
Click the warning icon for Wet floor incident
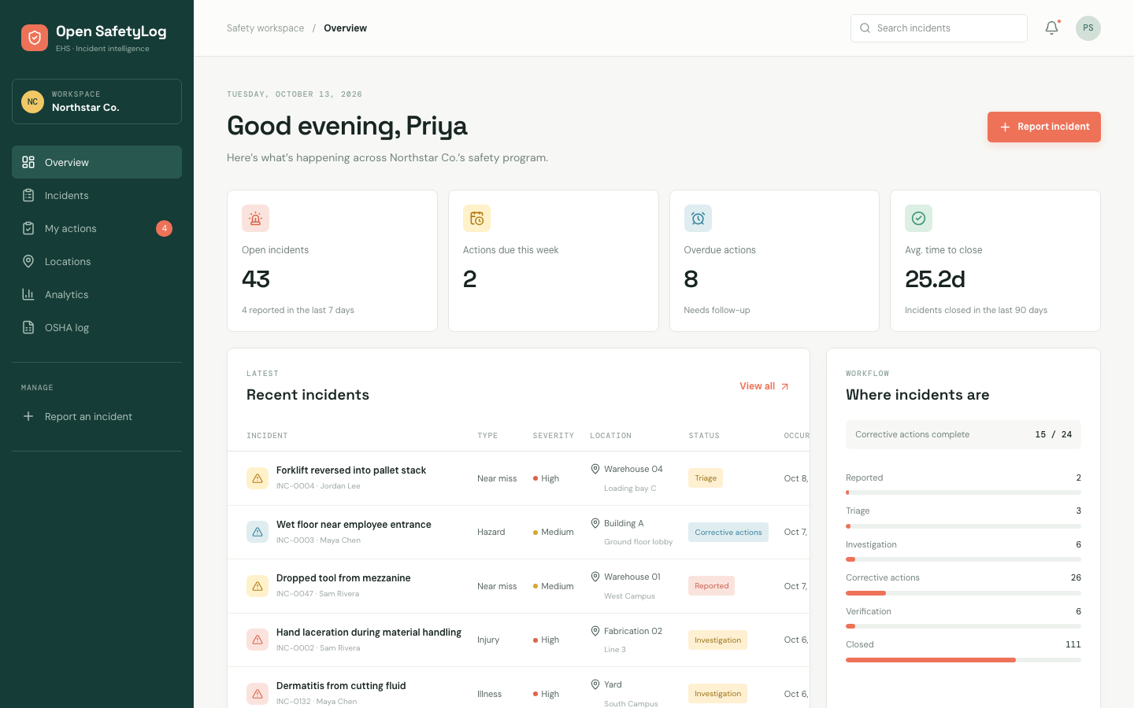(258, 532)
